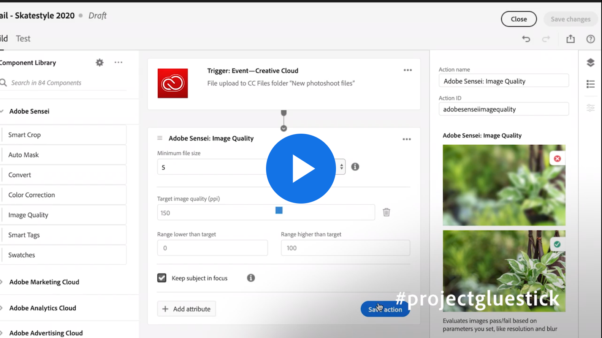Click the Search in 84 Components field

[x=63, y=83]
